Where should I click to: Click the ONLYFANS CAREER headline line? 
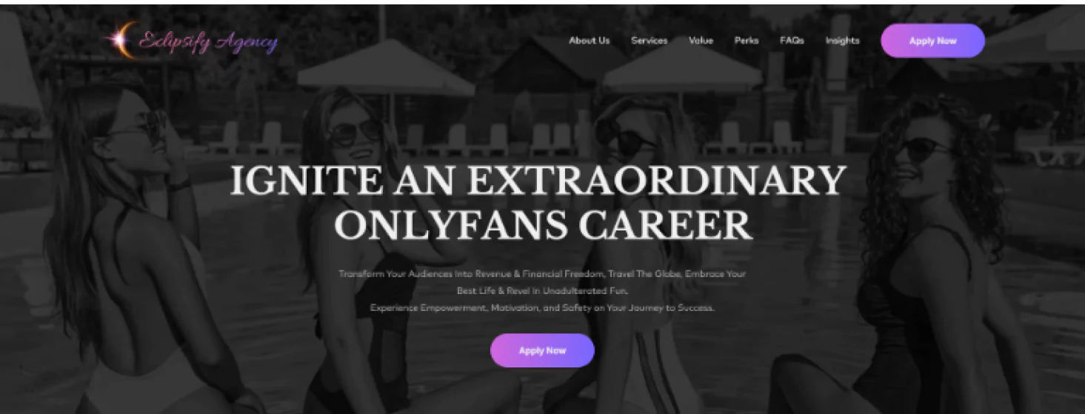(543, 226)
